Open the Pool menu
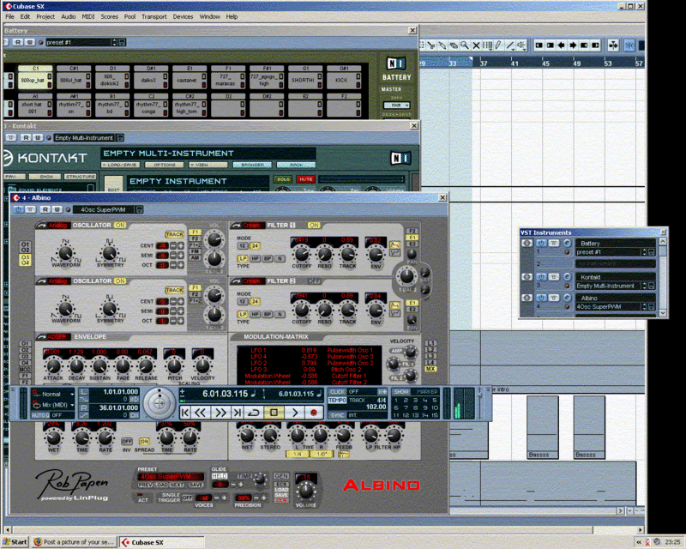Image resolution: width=686 pixels, height=549 pixels. point(130,16)
